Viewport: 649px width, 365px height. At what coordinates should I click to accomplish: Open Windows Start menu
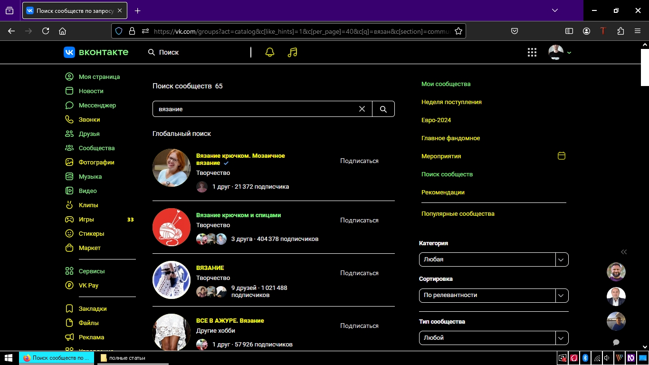pyautogui.click(x=9, y=358)
